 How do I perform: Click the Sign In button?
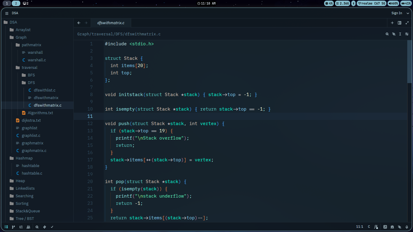(397, 13)
